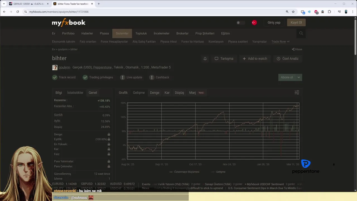This screenshot has height=201, width=357.
Task: Open Piyasa saatleri link
Action: pyautogui.click(x=238, y=42)
